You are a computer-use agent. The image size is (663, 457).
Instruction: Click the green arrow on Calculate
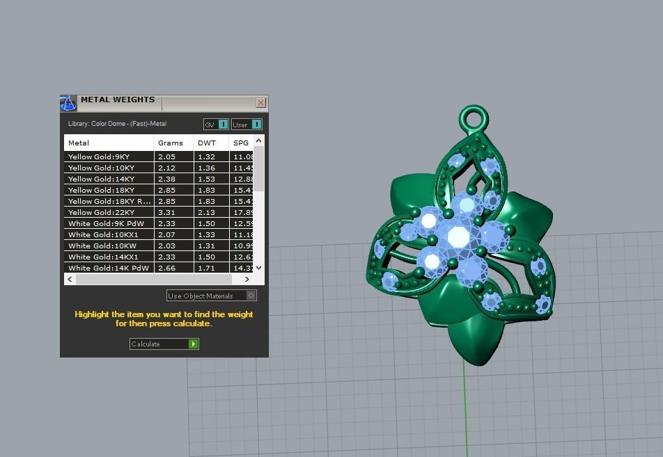193,344
